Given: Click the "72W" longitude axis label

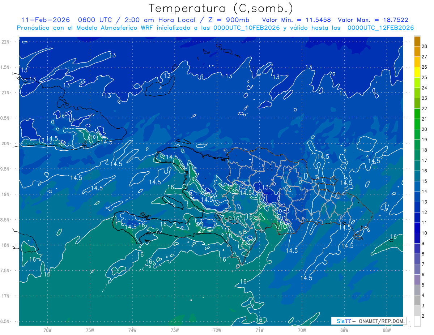Looking at the screenshot, I should (217, 330).
